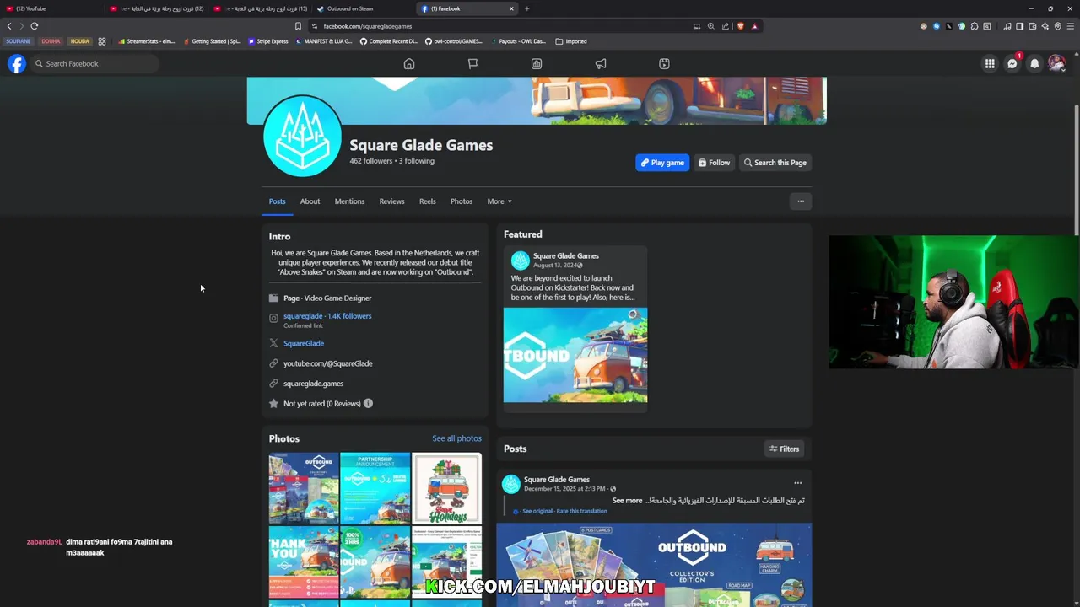Open the Square Glade Games profile picture
Screen dimensions: 1080x607
pyautogui.click(x=302, y=137)
